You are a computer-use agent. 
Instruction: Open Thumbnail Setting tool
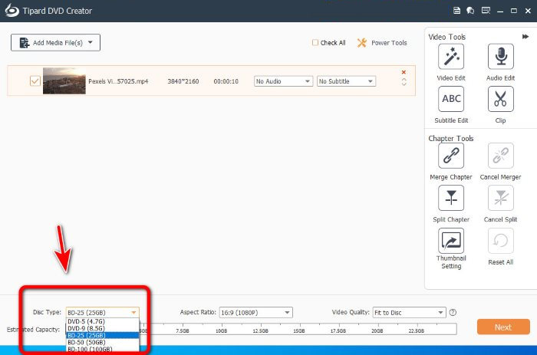pyautogui.click(x=451, y=241)
